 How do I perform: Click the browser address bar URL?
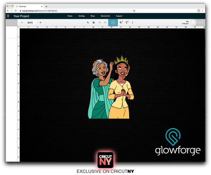click(40, 11)
